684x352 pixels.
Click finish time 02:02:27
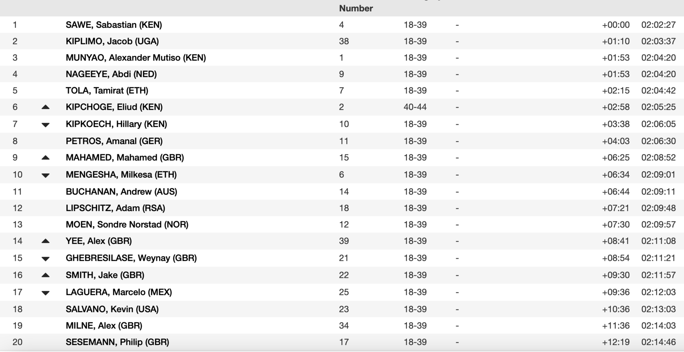[x=658, y=25]
